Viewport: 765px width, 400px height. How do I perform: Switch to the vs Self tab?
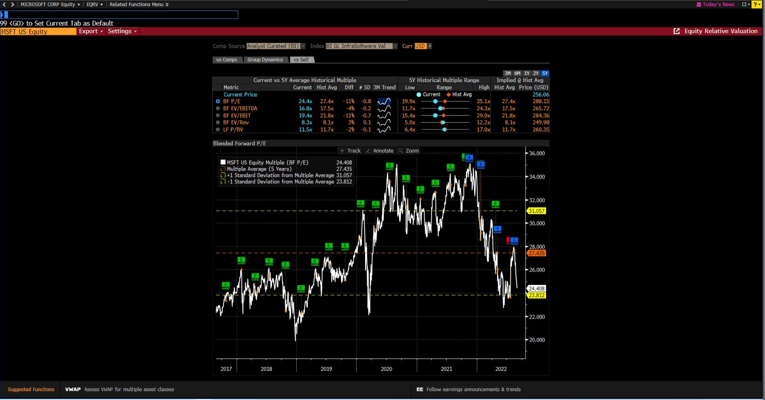pos(301,60)
